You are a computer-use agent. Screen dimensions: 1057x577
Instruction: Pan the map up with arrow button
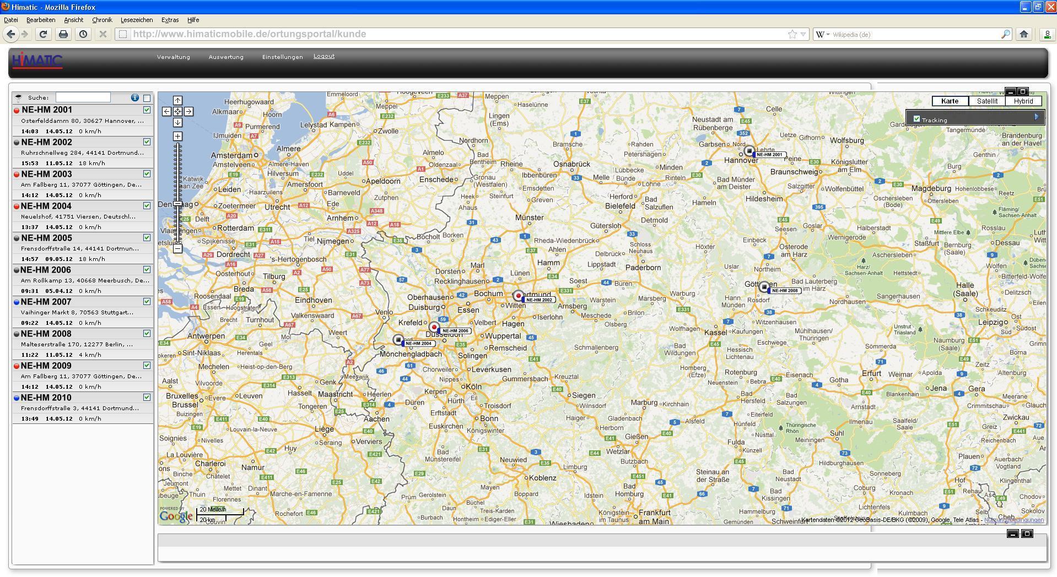(x=177, y=100)
